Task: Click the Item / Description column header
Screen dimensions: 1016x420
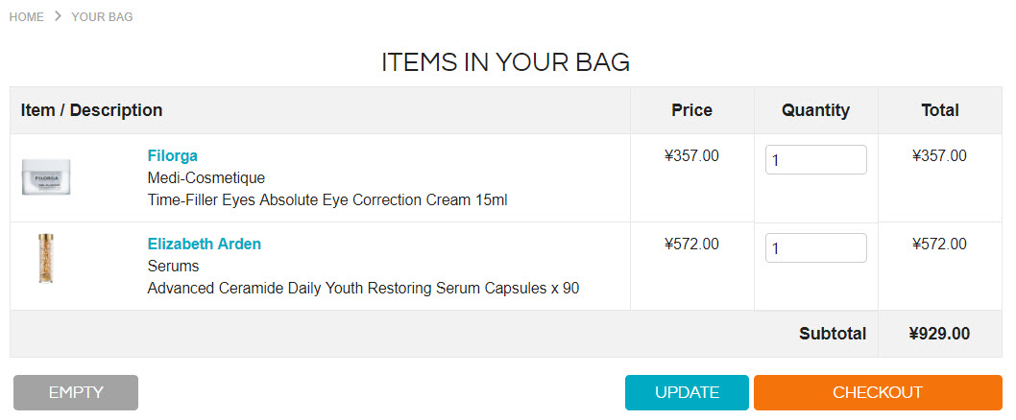Action: coord(91,110)
